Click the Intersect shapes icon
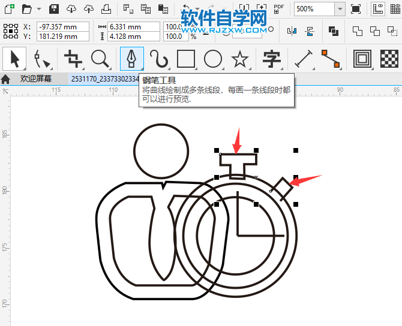This screenshot has height=326, width=402. 392,31
